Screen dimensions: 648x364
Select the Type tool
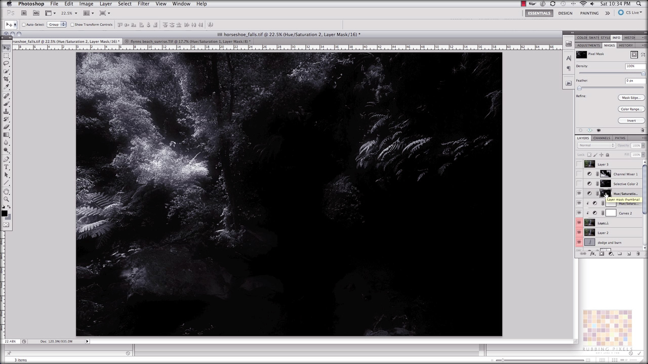[x=6, y=167]
